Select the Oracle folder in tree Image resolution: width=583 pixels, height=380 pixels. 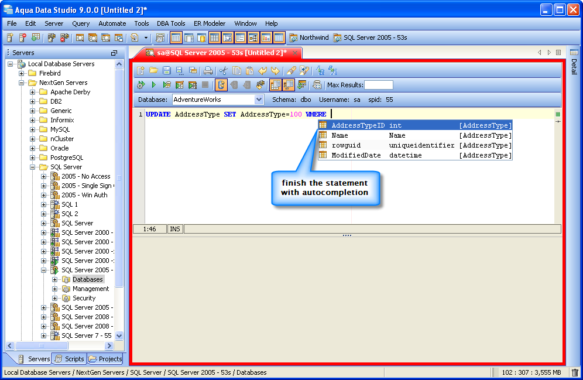[60, 148]
